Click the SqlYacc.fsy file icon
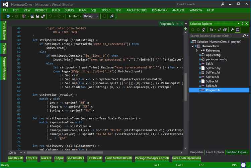This screenshot has height=168, width=251. [x=203, y=68]
